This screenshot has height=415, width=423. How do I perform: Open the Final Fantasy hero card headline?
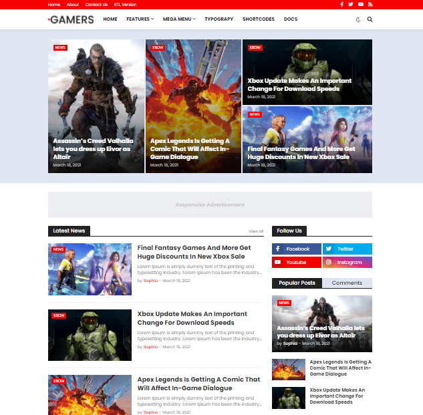(x=301, y=153)
